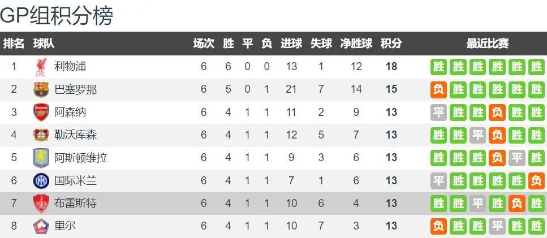
Task: Click the 最近比赛 column header
Action: pyautogui.click(x=488, y=44)
